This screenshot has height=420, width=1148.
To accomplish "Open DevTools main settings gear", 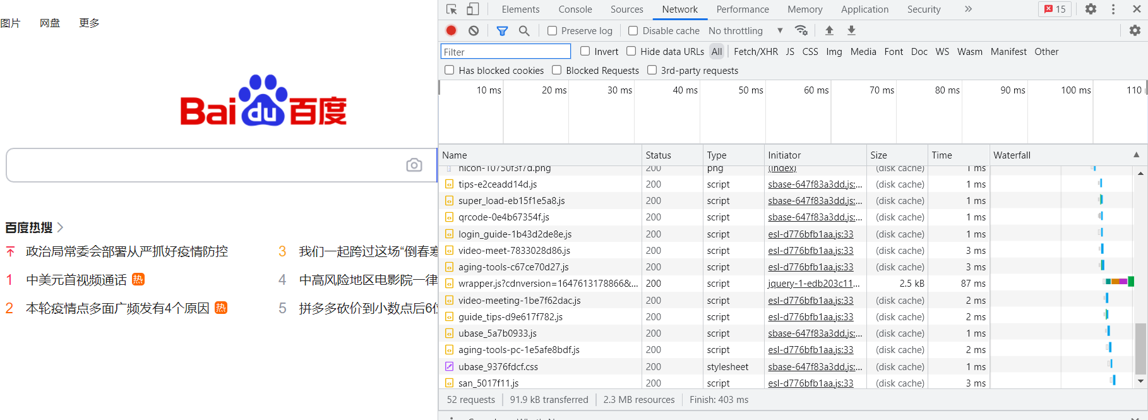I will [1091, 9].
